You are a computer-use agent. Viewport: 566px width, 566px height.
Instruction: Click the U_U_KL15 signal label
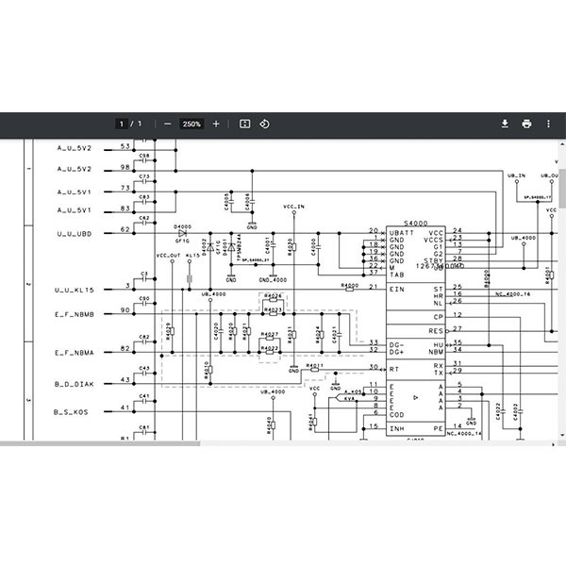[x=75, y=290]
